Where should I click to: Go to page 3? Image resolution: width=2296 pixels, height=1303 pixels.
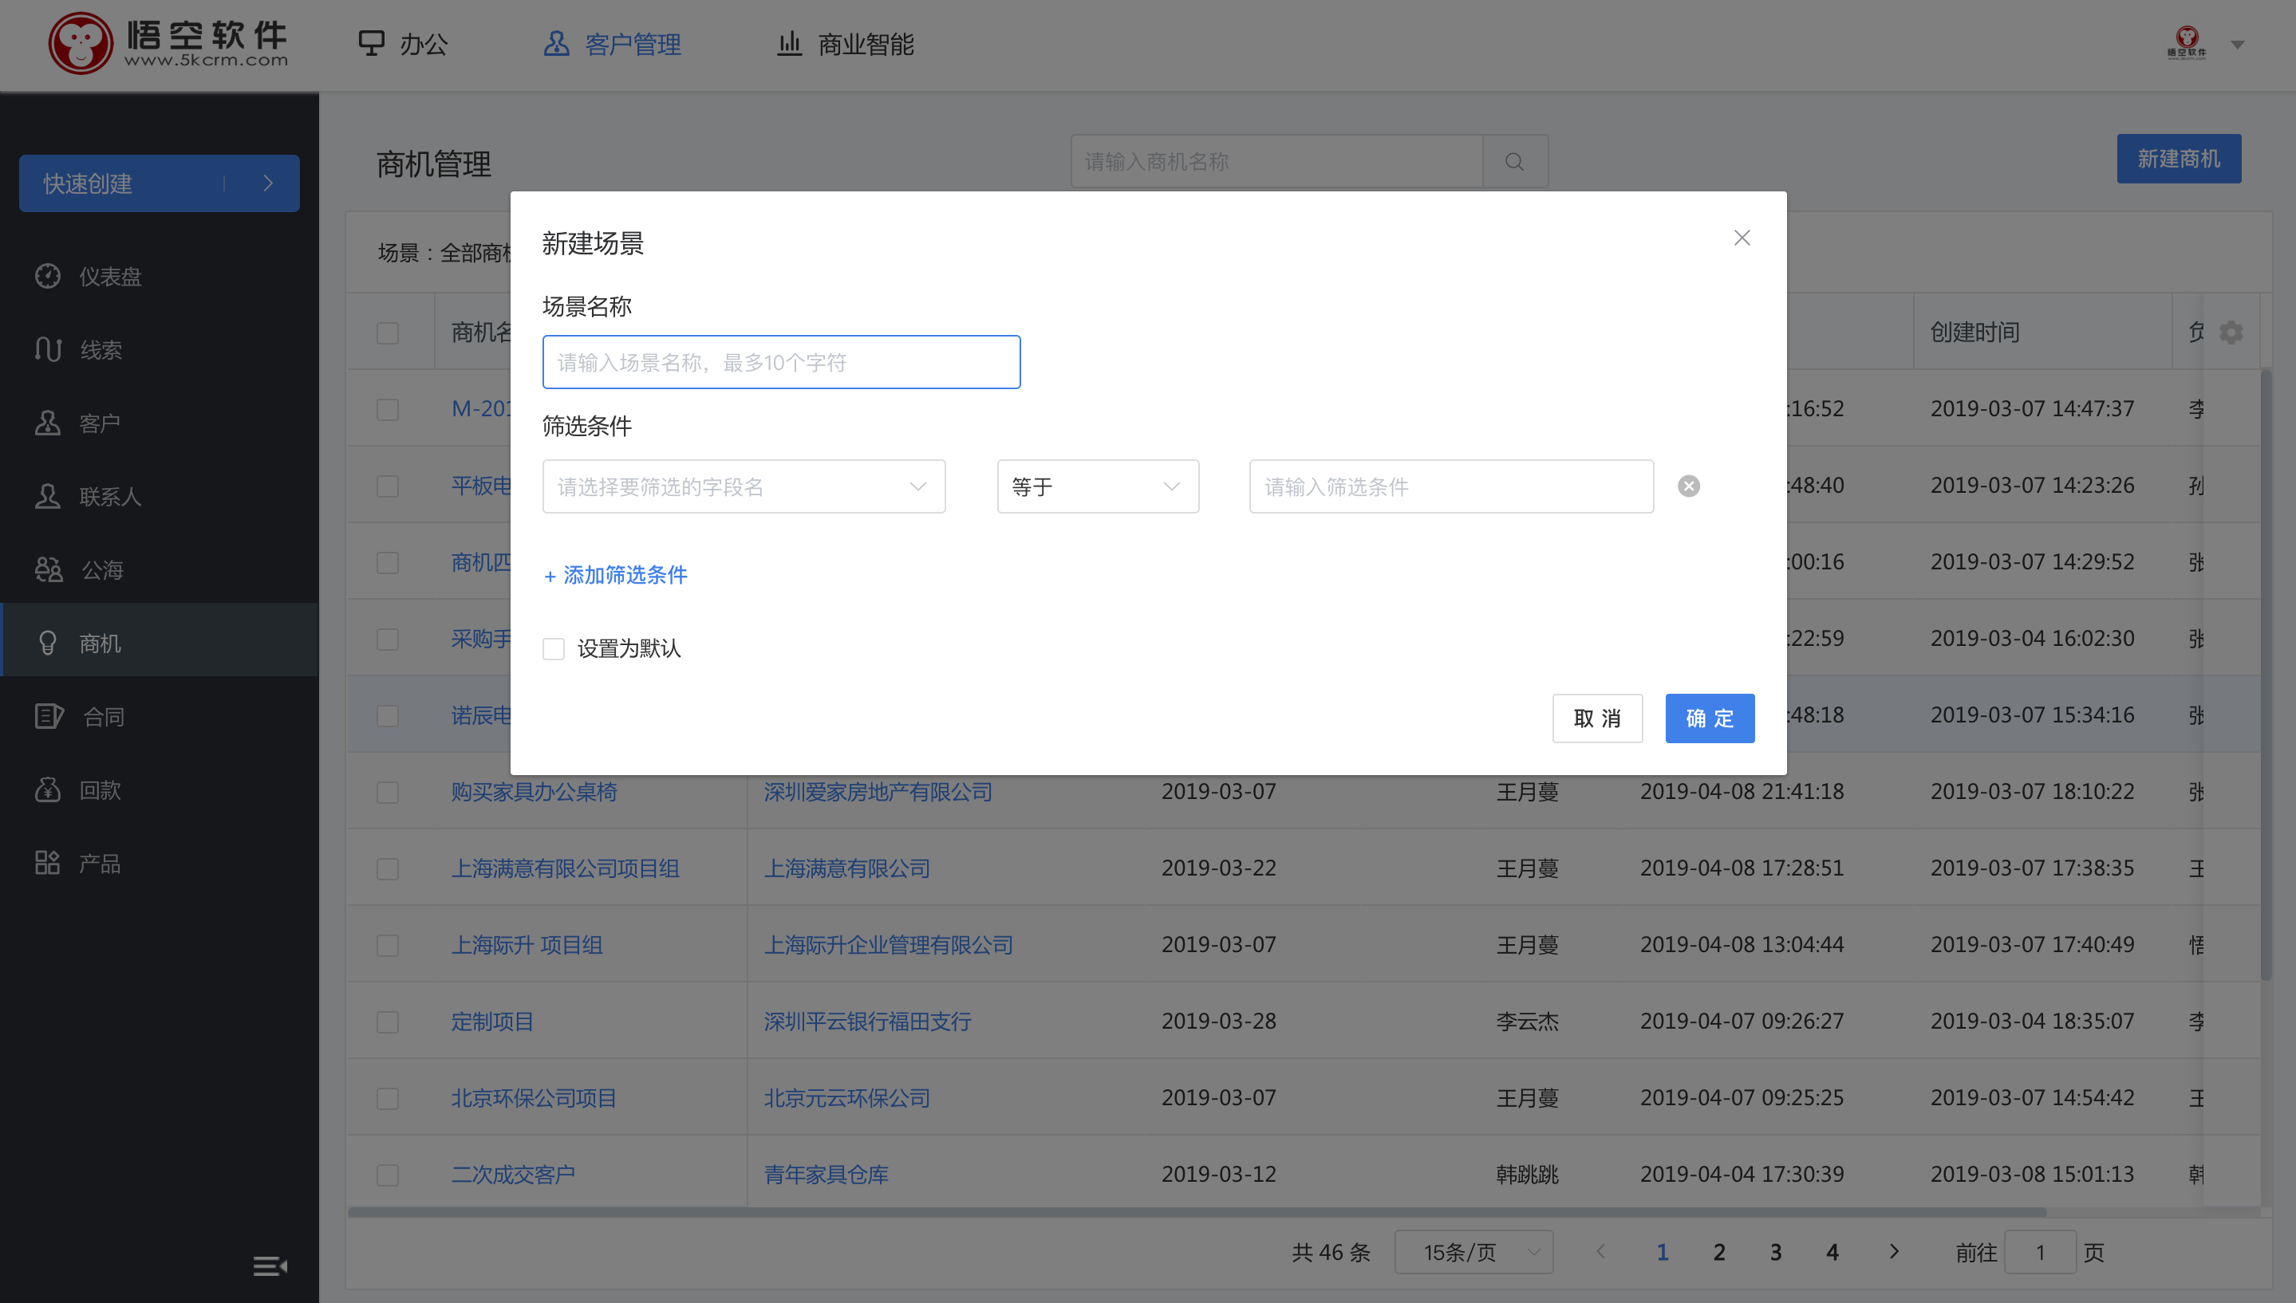coord(1776,1252)
